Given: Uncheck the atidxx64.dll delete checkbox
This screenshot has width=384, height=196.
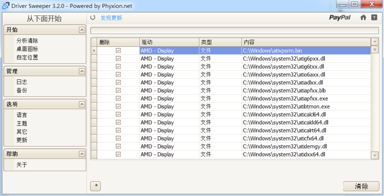Looking at the screenshot, I should pyautogui.click(x=118, y=154).
